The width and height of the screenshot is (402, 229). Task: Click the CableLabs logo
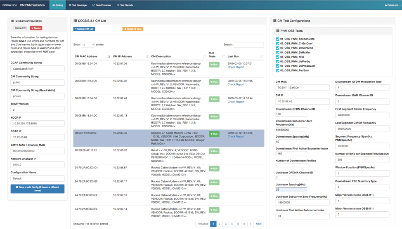click(9, 5)
